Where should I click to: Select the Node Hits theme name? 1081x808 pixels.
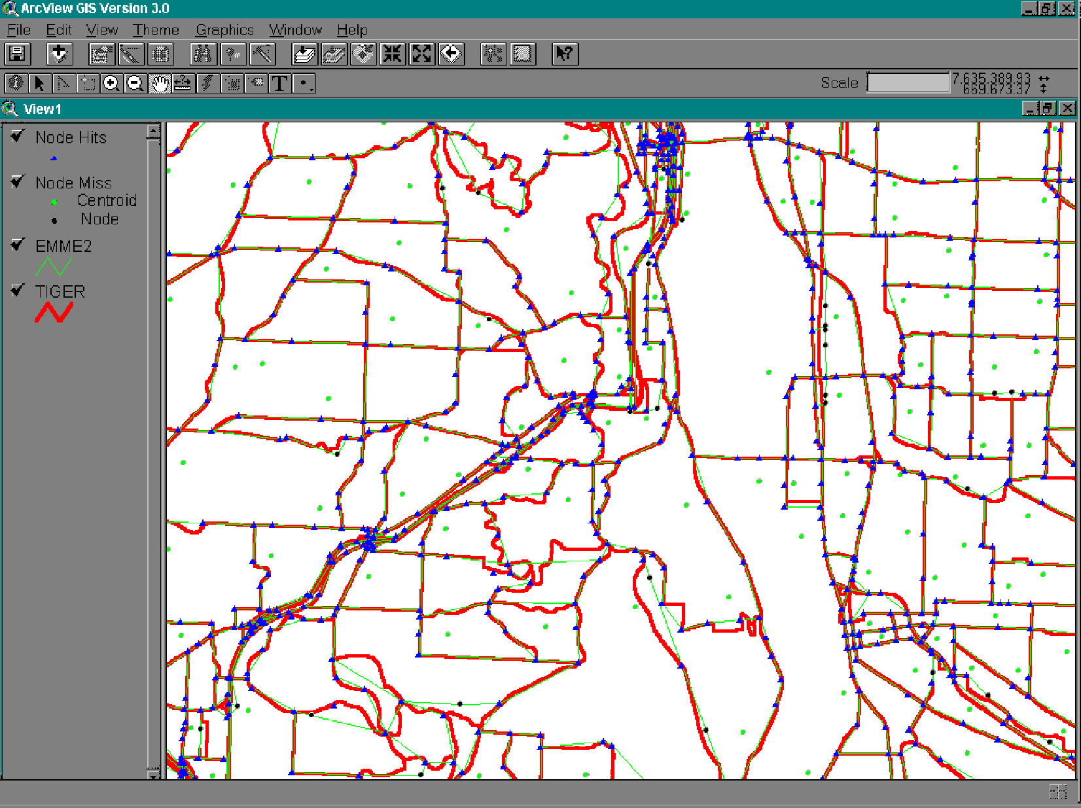(71, 137)
